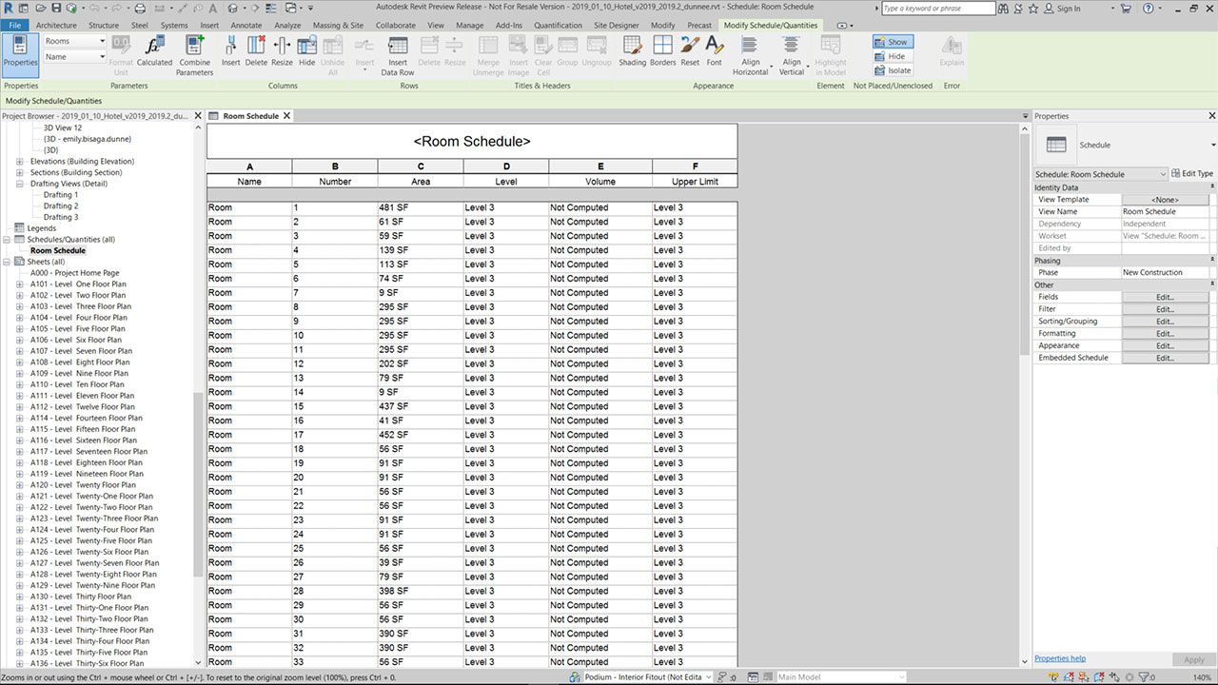Viewport: 1218px width, 685px height.
Task: Close the Room Schedule view tab
Action: (x=286, y=116)
